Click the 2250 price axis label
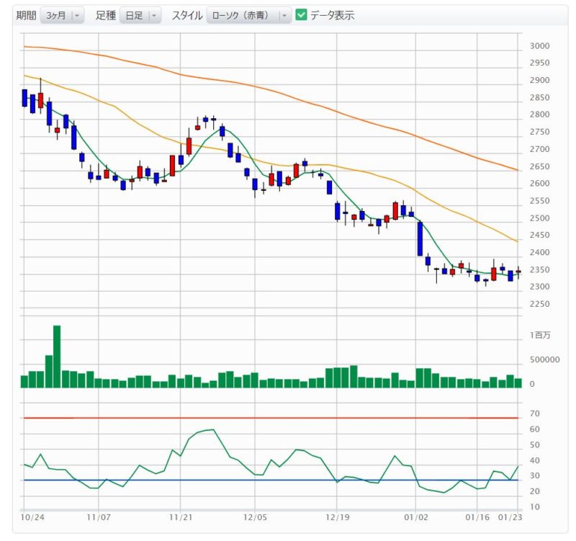The height and width of the screenshot is (541, 576). 539,304
